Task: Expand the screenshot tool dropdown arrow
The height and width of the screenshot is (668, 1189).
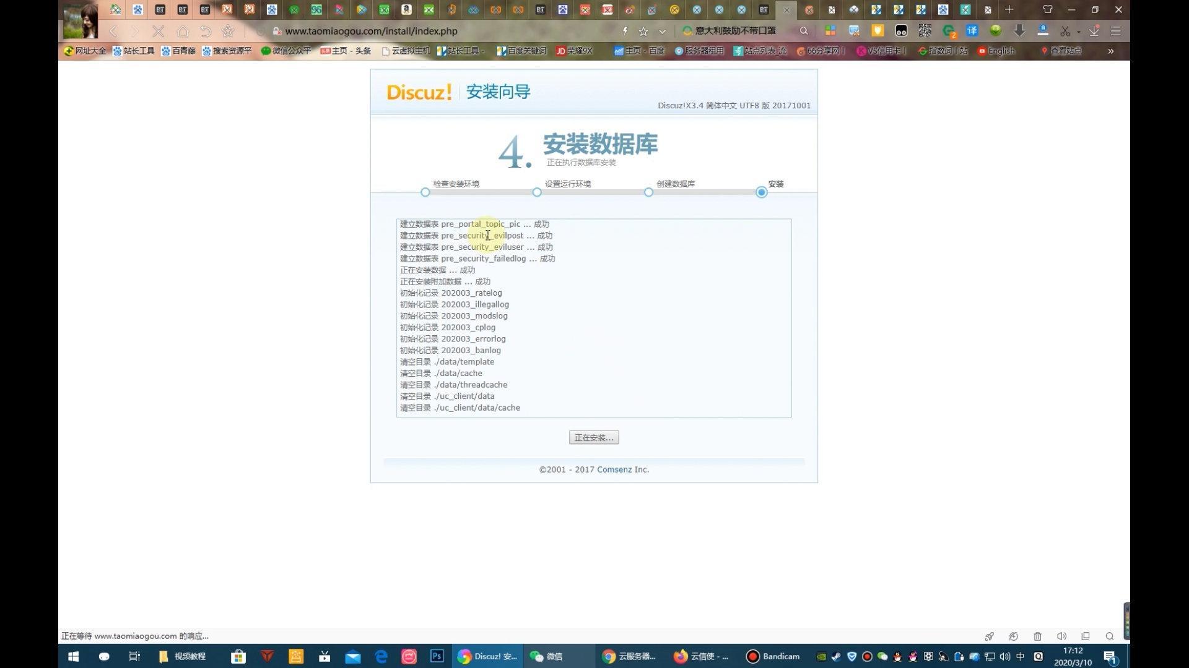Action: pyautogui.click(x=1078, y=32)
